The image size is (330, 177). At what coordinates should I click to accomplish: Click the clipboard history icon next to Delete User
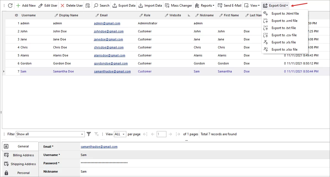pos(88,5)
